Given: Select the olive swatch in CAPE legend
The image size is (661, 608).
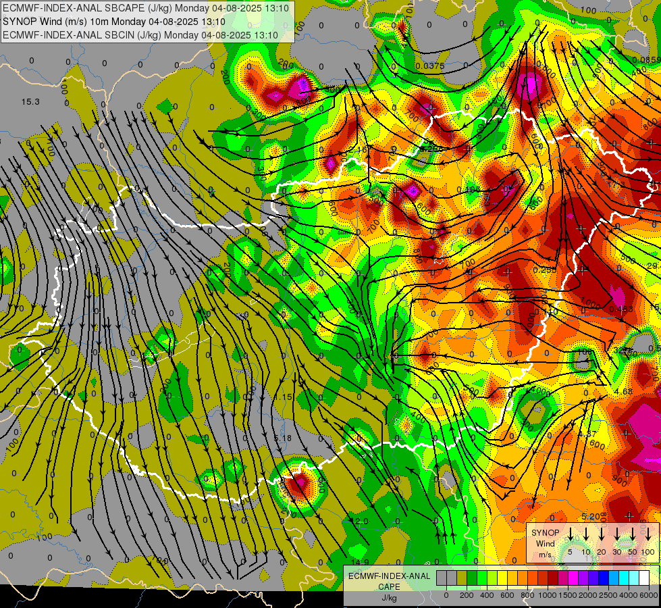Looking at the screenshot, I should coord(462,578).
